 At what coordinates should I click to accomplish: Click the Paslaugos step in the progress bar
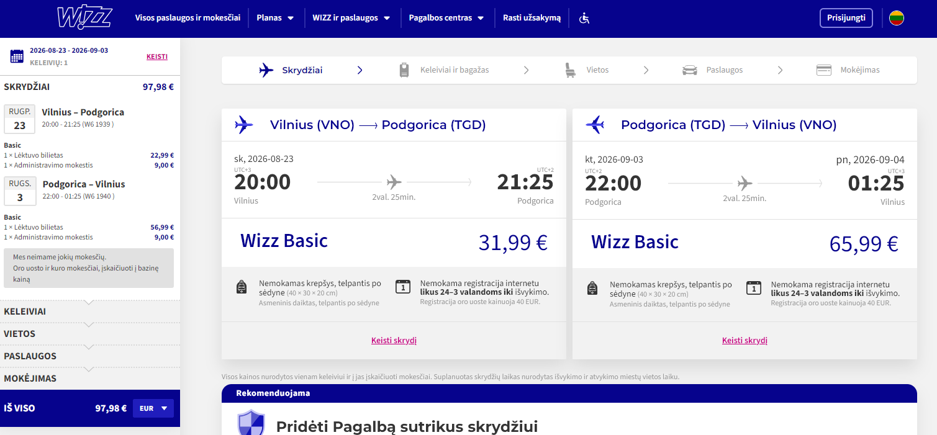713,70
